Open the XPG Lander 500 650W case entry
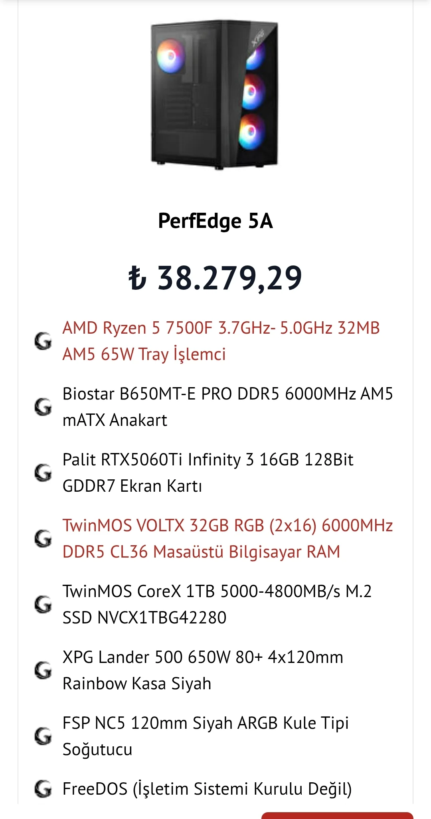 click(x=203, y=670)
